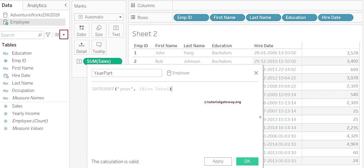Screen dimensions: 364x168
Task: Select the Employee data source icon
Action: [5, 22]
